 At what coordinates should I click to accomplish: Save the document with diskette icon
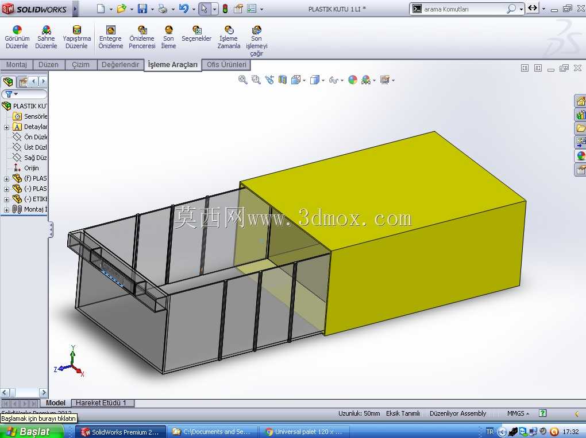(142, 9)
